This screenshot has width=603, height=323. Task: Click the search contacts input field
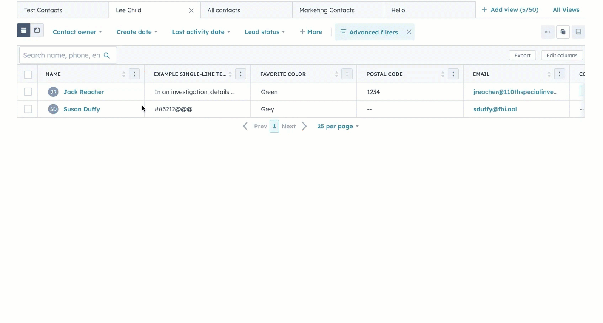click(64, 55)
